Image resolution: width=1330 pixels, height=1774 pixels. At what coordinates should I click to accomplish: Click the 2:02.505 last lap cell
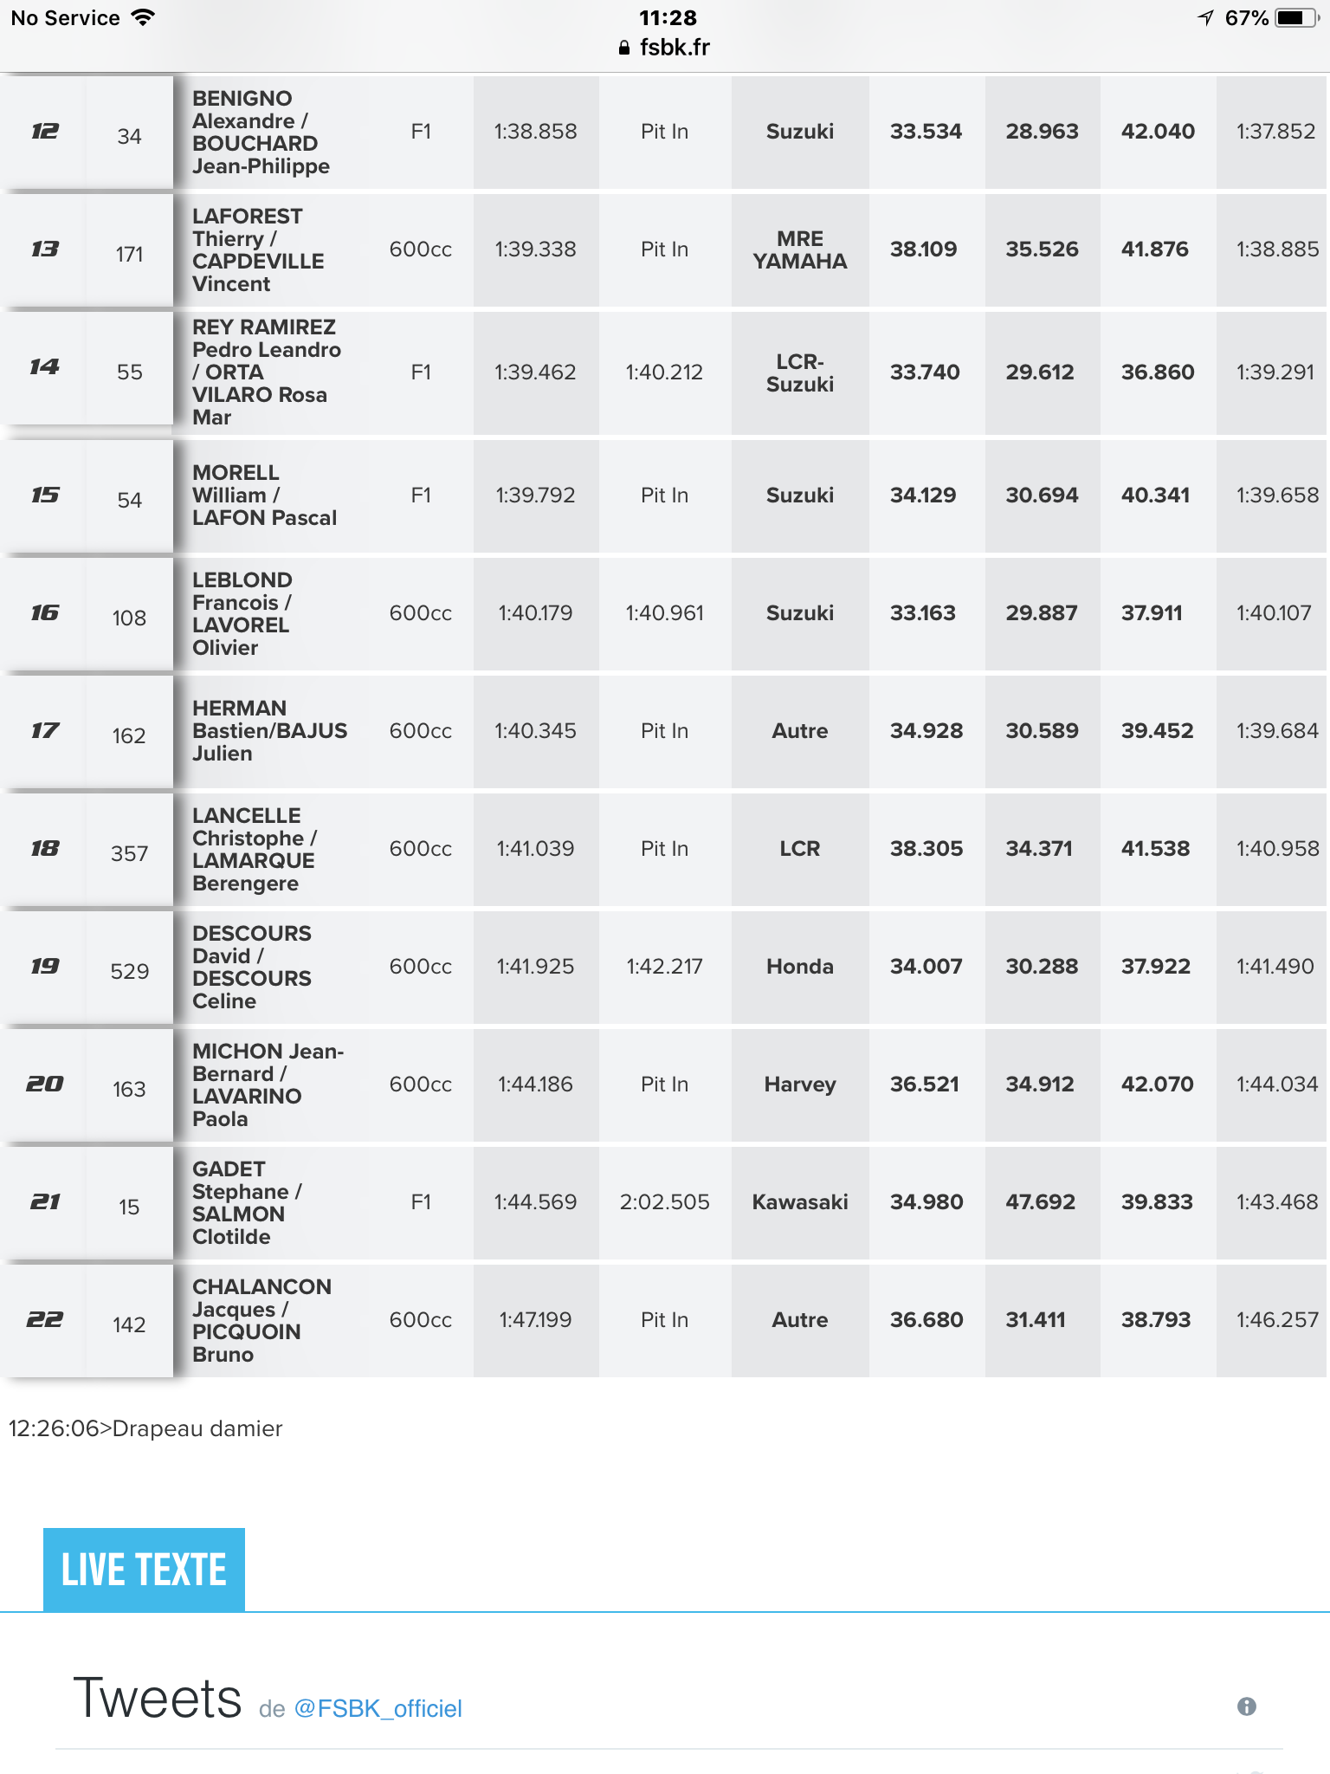[x=665, y=1202]
